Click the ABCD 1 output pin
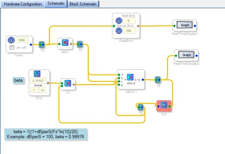The image size is (225, 154). coord(143,80)
